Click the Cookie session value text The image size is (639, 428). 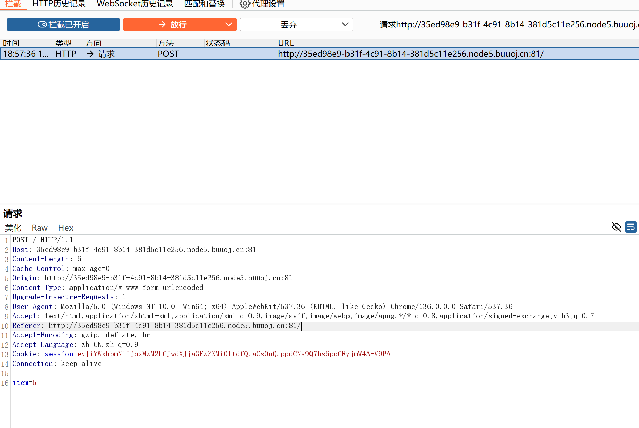(234, 354)
